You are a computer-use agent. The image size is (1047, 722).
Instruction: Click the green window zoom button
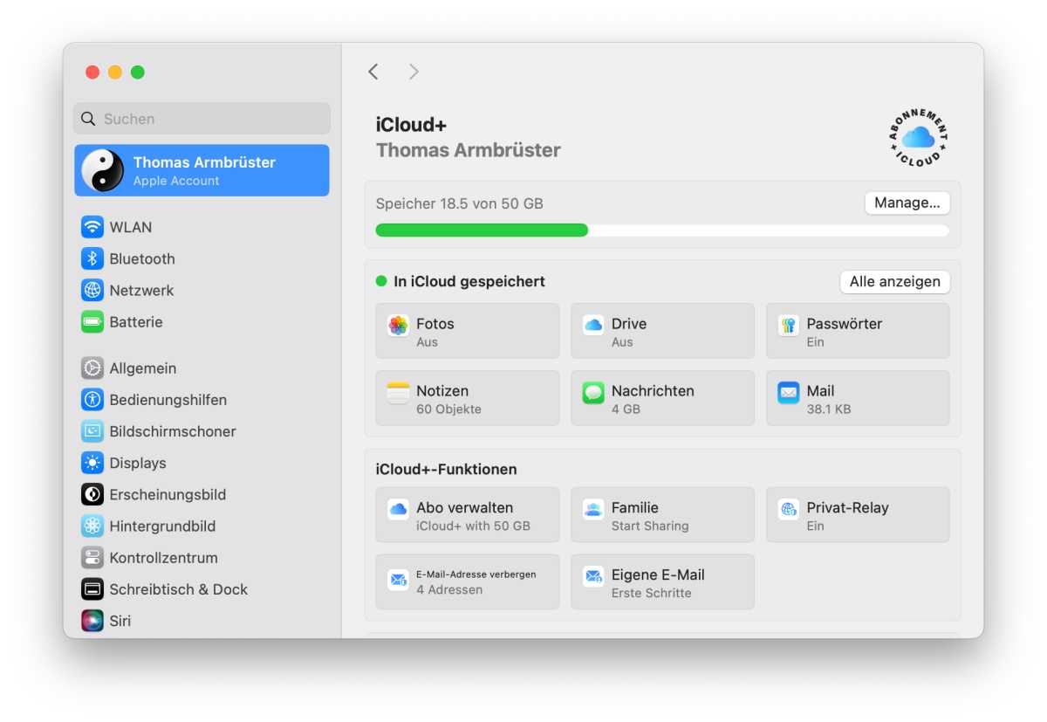click(x=138, y=72)
